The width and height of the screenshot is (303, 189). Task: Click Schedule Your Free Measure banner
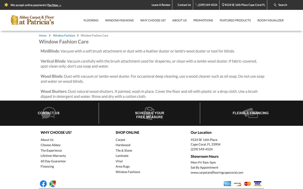(x=149, y=115)
